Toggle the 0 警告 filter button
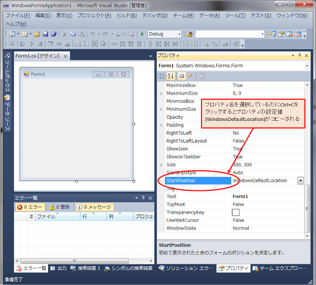The height and width of the screenshot is (285, 316). 60,207
